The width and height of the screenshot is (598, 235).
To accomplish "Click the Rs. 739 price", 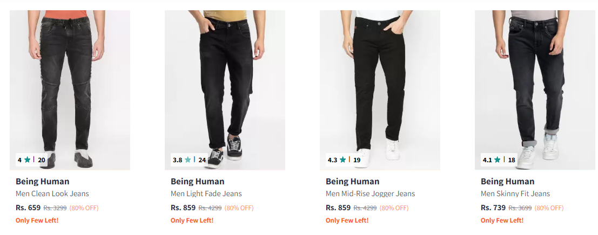I will coord(493,208).
